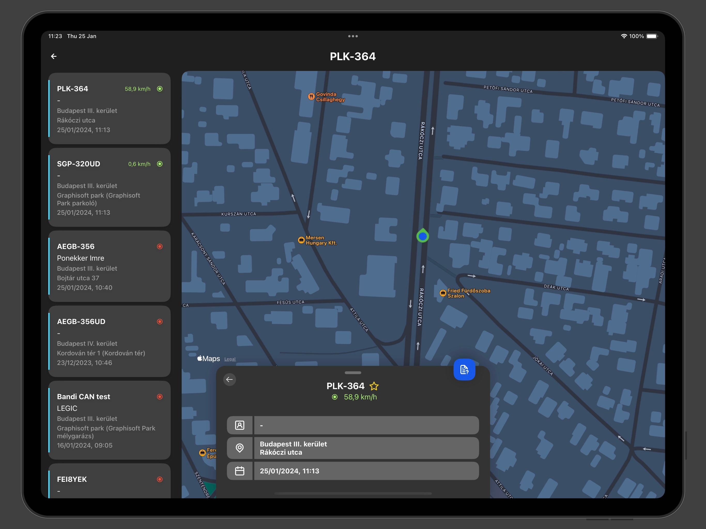Tap the battery status icon

(652, 36)
